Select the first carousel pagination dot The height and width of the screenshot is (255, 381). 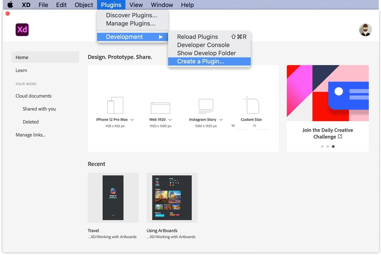point(322,147)
